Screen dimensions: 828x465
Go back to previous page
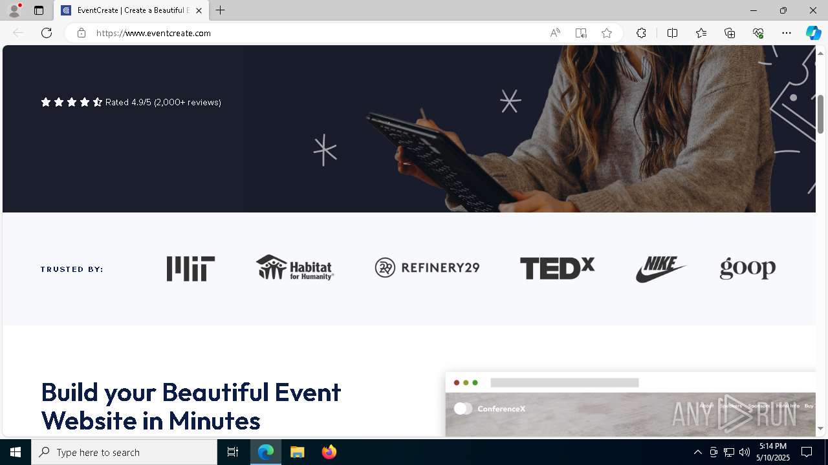[18, 33]
